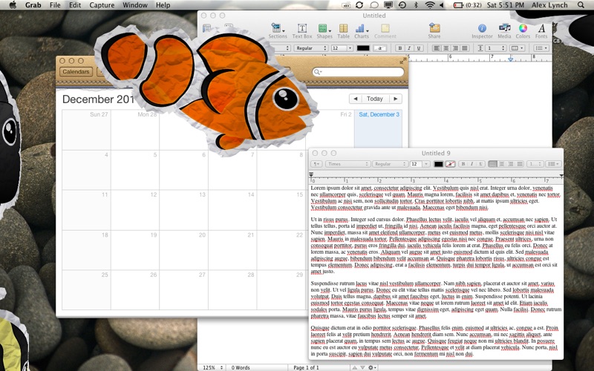Click the black text color swatch in Pages
The height and width of the screenshot is (371, 594).
363,48
